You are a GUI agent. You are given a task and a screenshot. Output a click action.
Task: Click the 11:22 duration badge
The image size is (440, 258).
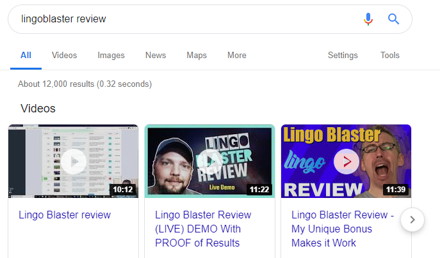coord(259,190)
